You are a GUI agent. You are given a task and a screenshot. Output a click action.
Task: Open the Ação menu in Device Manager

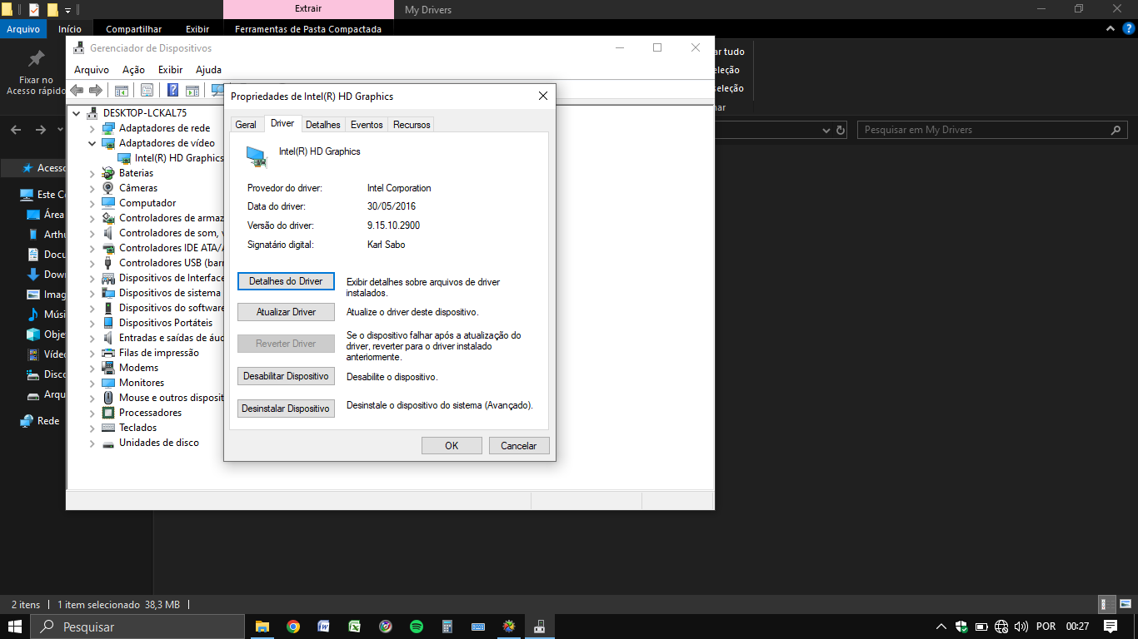click(x=133, y=70)
